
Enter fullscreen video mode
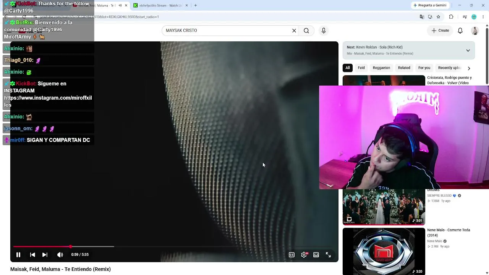(328, 255)
